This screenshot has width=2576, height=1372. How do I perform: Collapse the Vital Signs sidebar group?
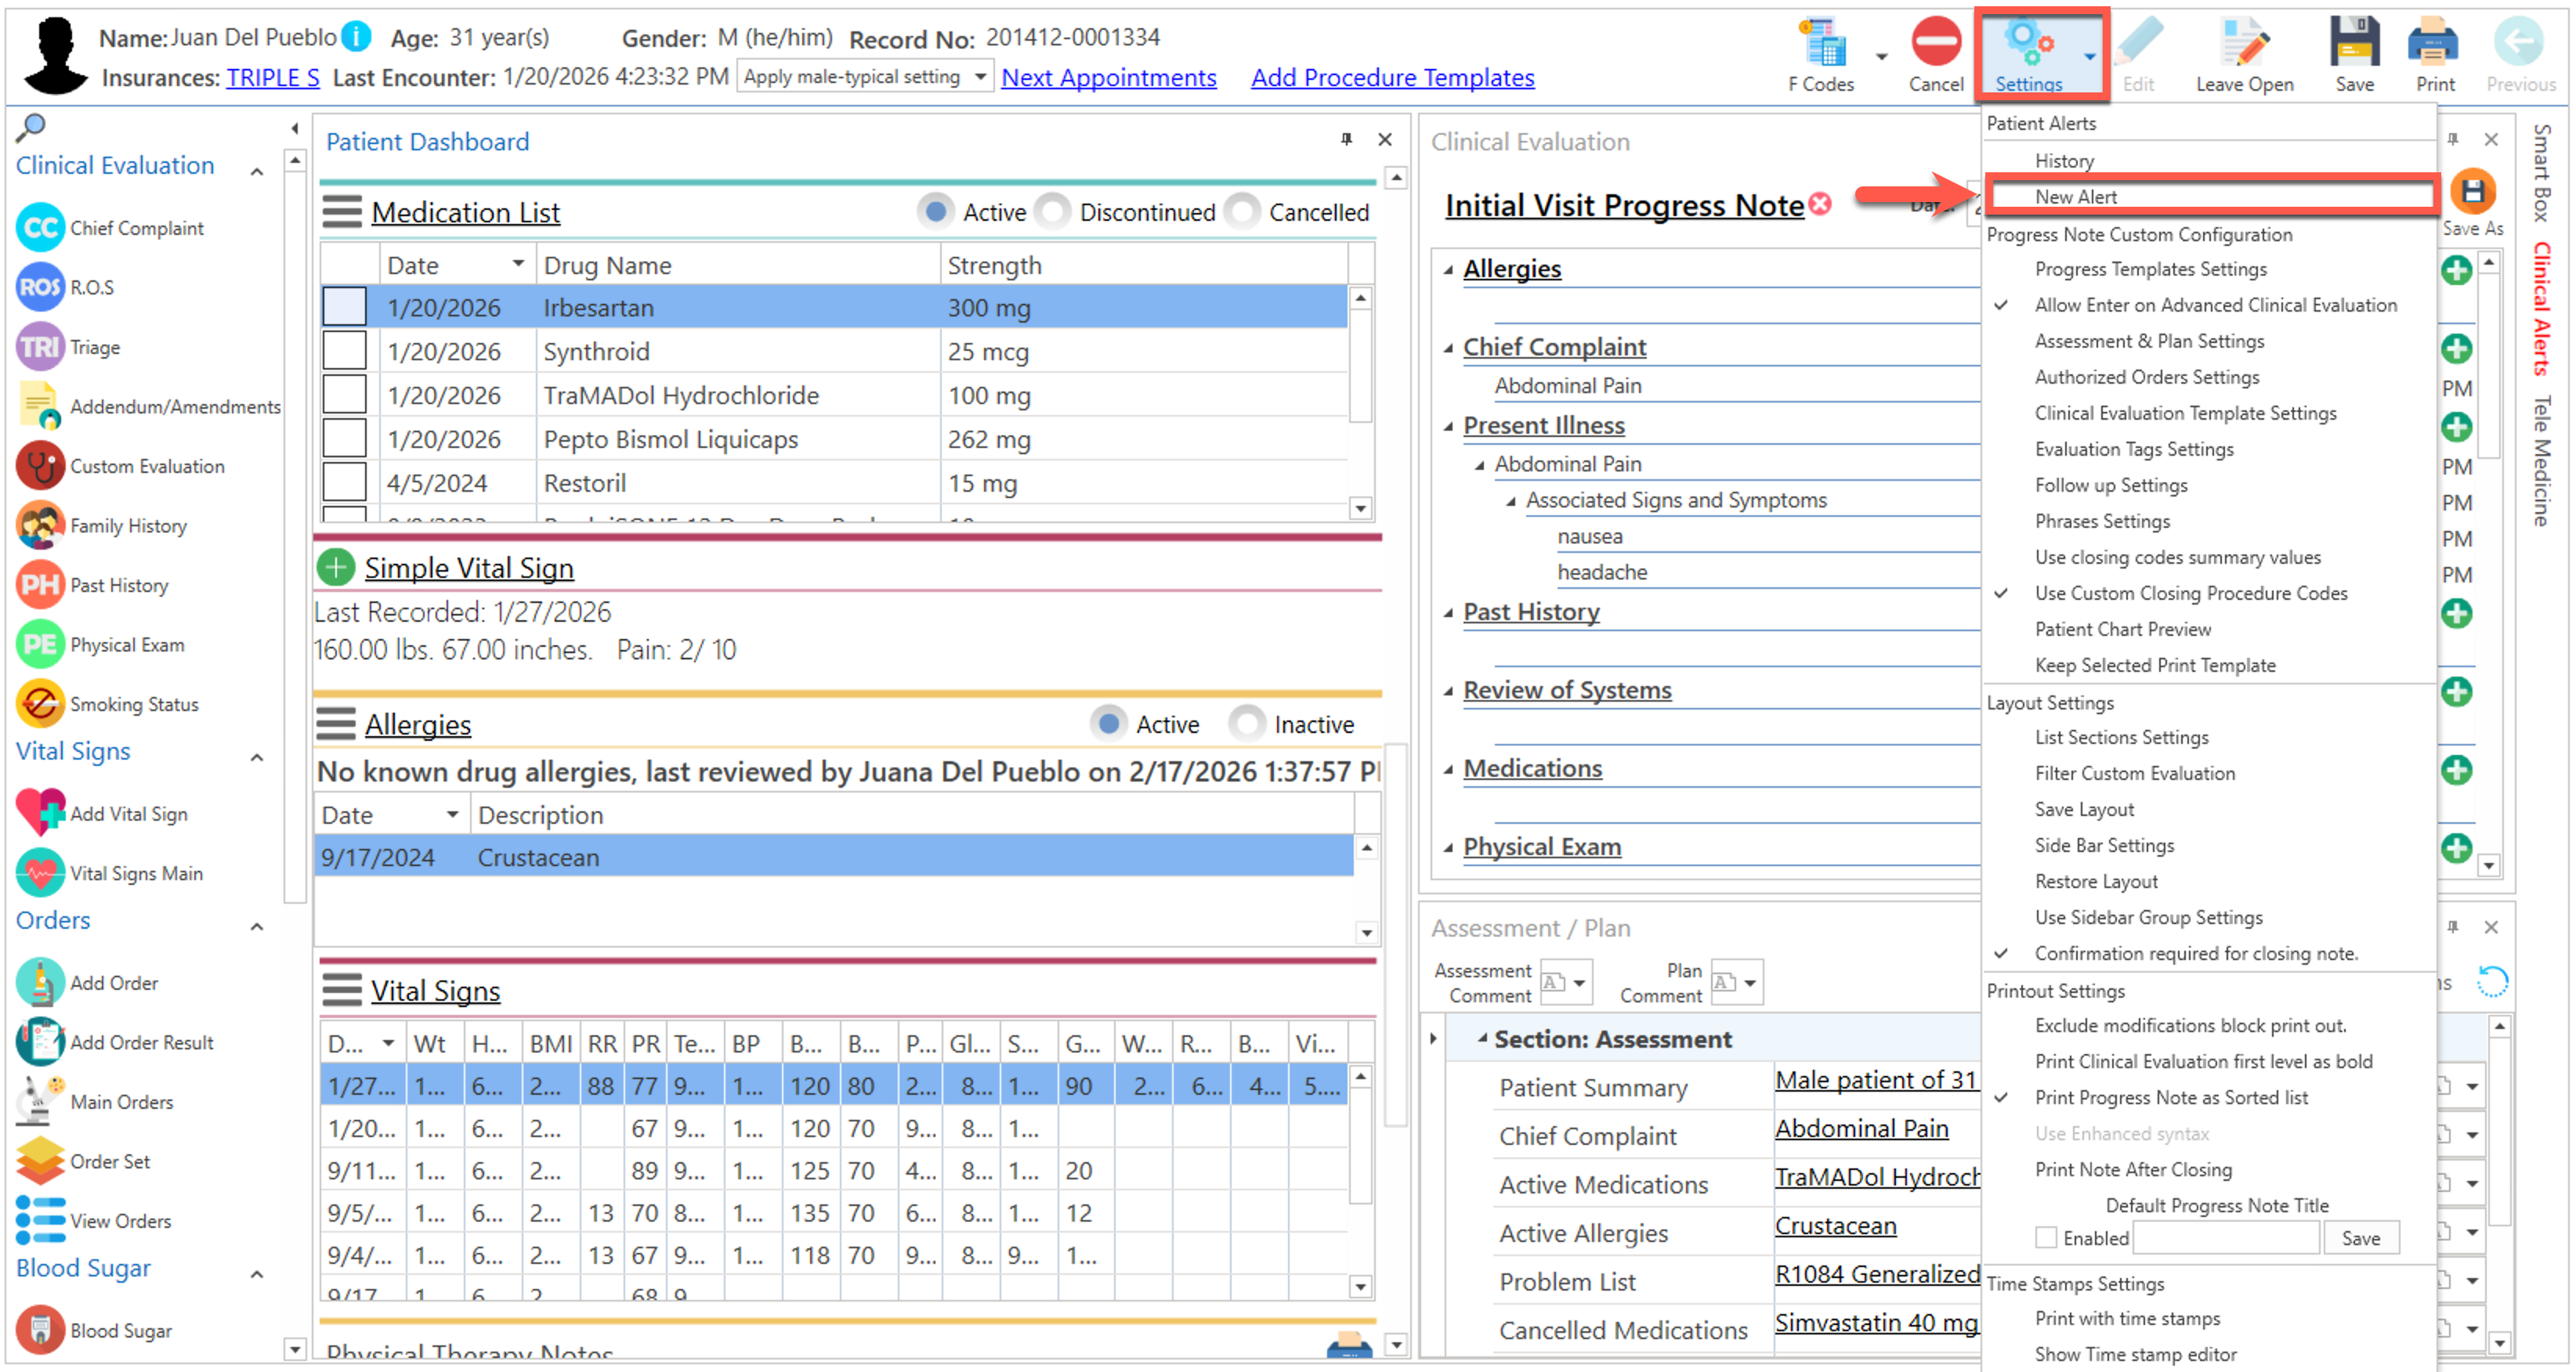click(x=257, y=756)
